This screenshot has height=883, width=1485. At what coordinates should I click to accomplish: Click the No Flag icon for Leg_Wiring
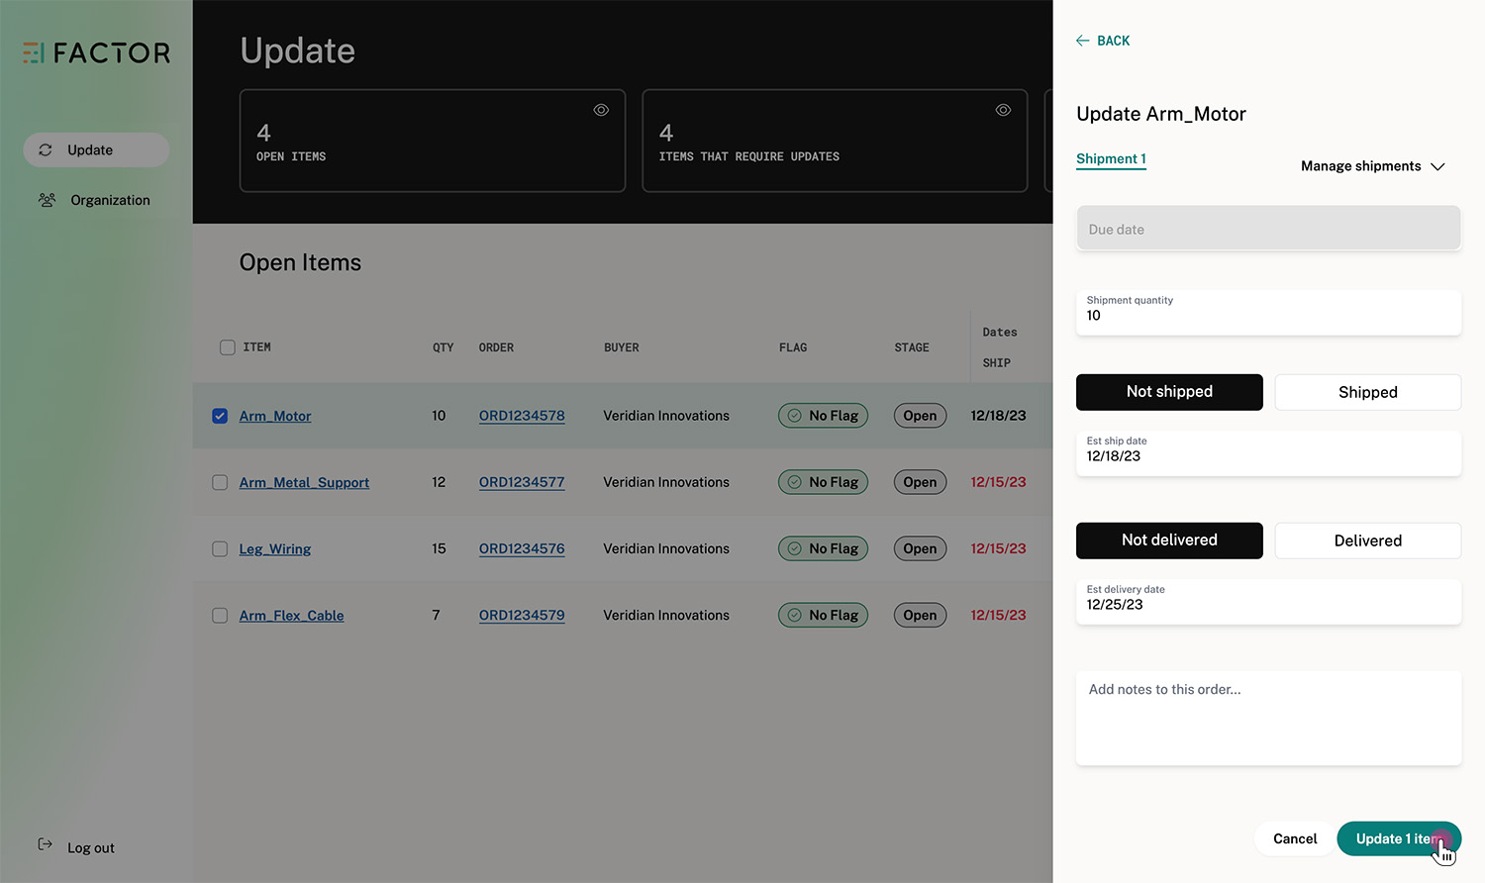click(x=795, y=548)
